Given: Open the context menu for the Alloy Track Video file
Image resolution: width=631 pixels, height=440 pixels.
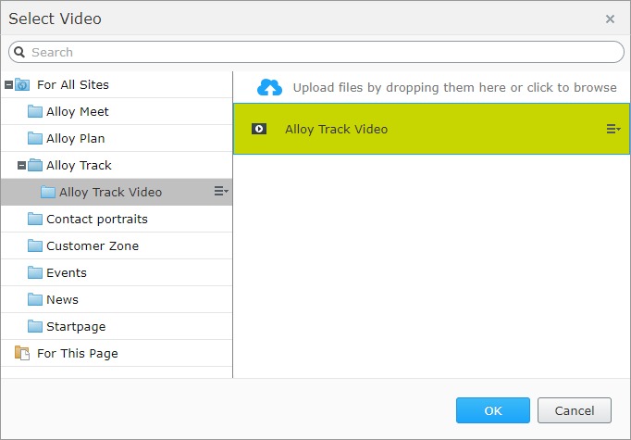Looking at the screenshot, I should click(612, 129).
